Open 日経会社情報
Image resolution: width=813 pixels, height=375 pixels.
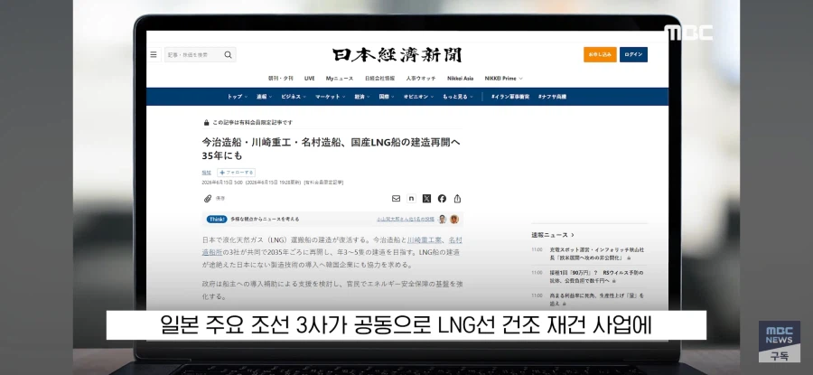coord(379,79)
